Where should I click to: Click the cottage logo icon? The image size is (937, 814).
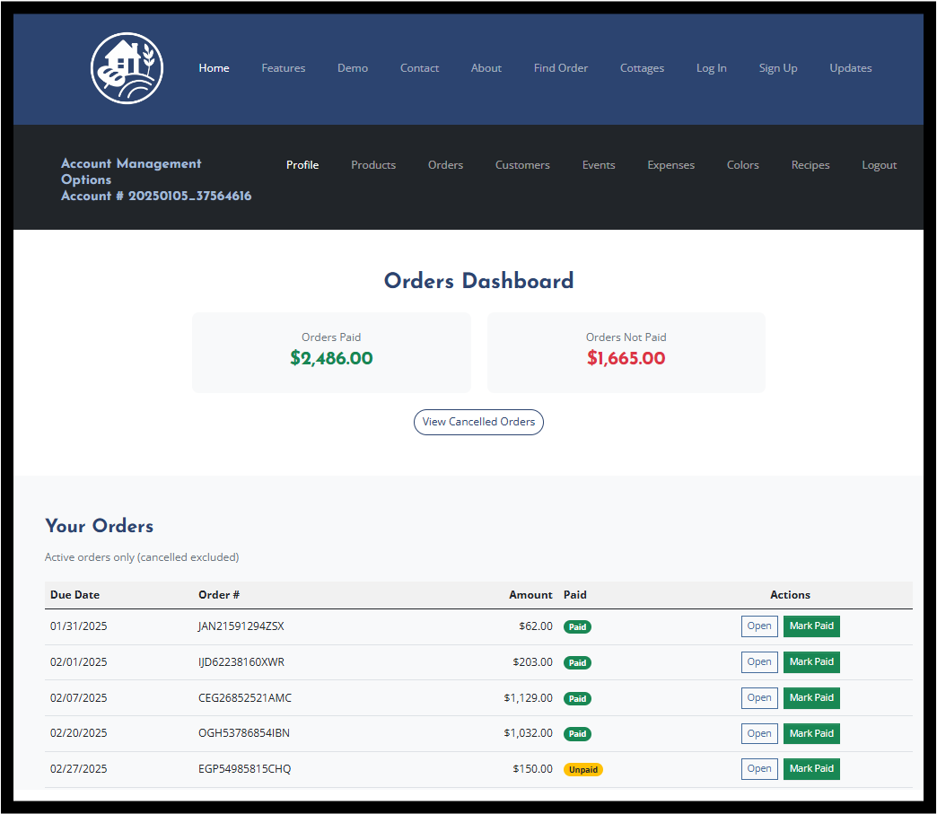(127, 68)
